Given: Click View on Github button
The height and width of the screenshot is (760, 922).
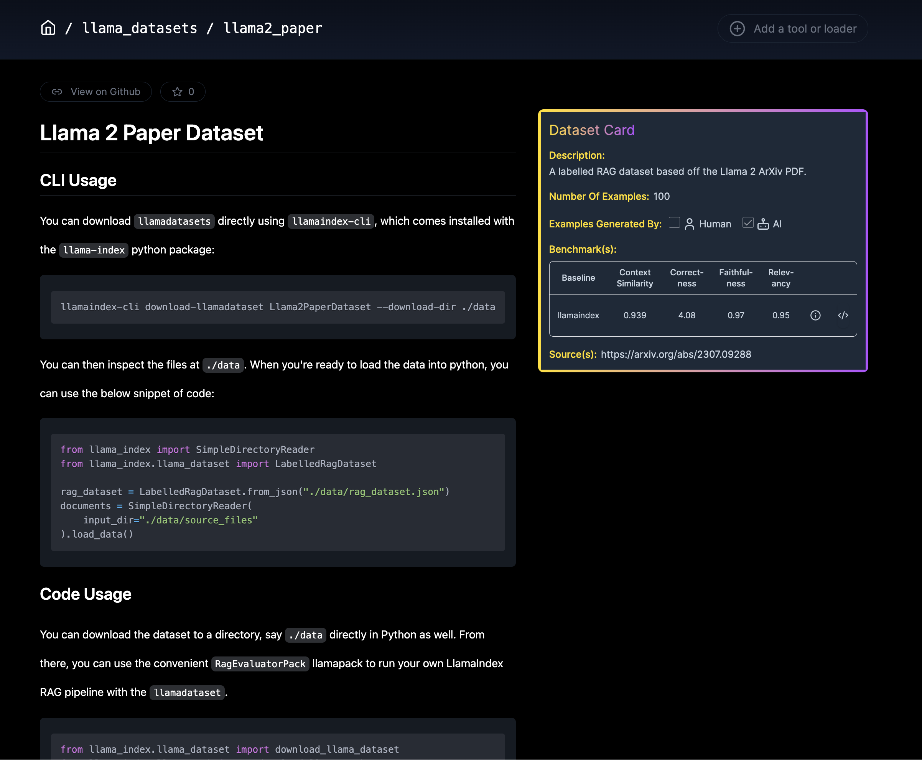Looking at the screenshot, I should click(96, 92).
